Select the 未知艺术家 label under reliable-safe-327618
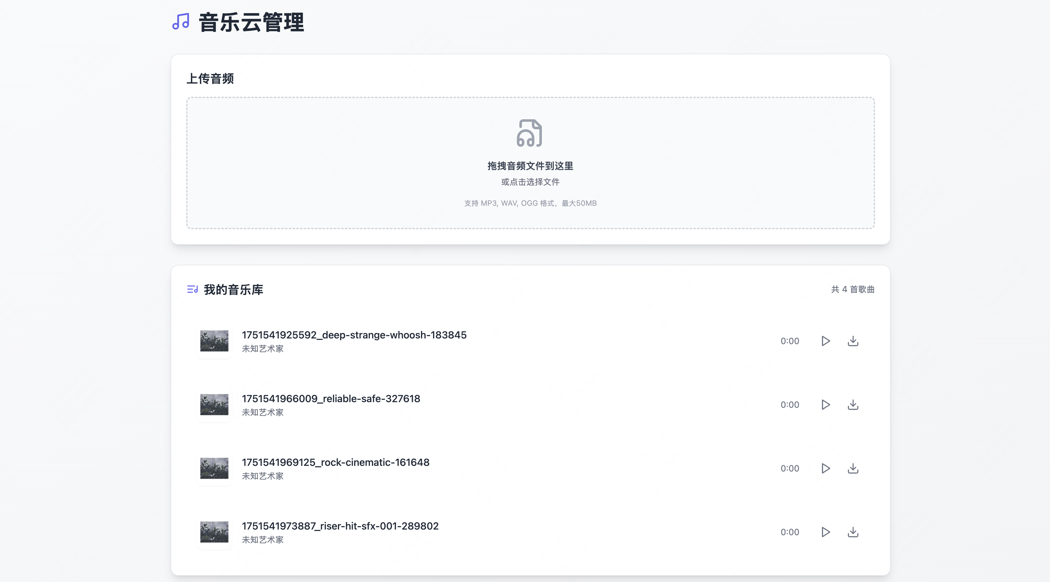The width and height of the screenshot is (1050, 582). click(x=262, y=412)
